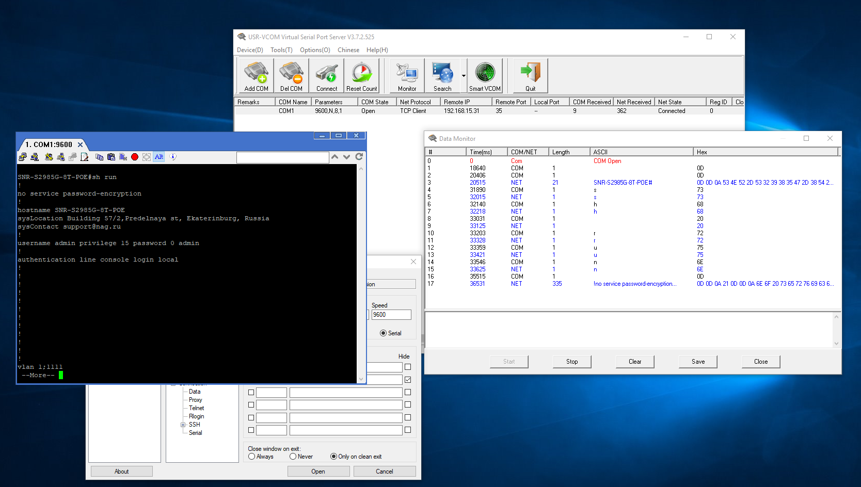Click the Quit icon in the toolbar
Viewport: 861px width, 487px height.
(530, 75)
